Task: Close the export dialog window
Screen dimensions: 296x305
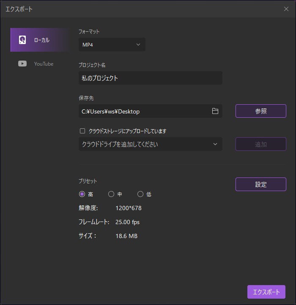Action: point(287,8)
